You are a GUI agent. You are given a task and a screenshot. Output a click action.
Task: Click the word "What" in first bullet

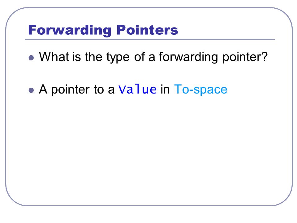tap(54, 56)
